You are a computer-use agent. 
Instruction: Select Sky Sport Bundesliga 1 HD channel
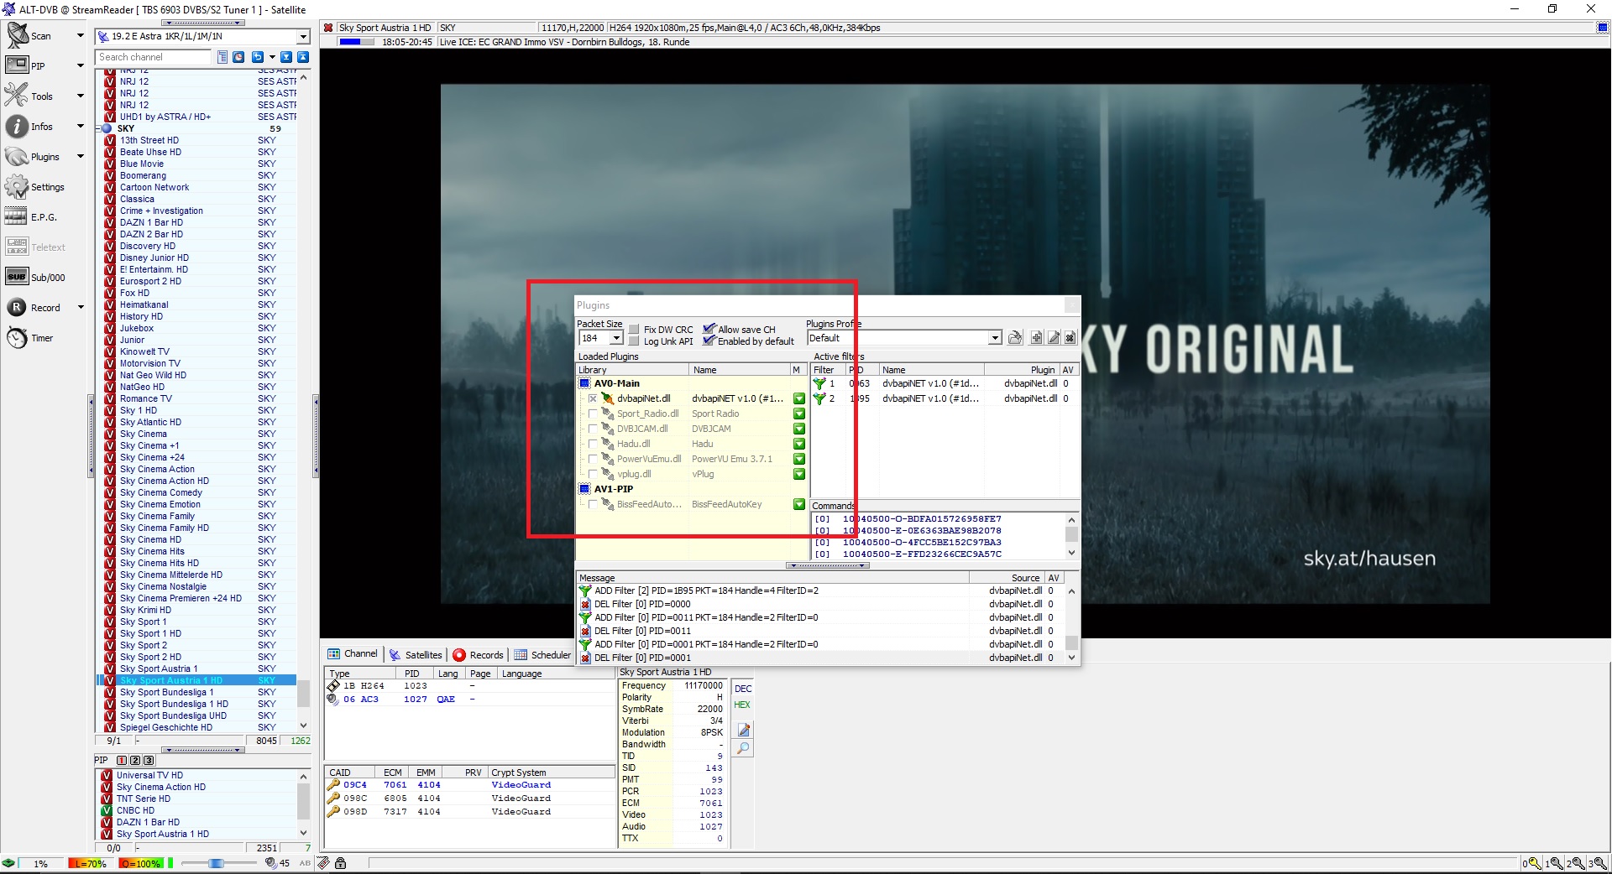tap(174, 704)
